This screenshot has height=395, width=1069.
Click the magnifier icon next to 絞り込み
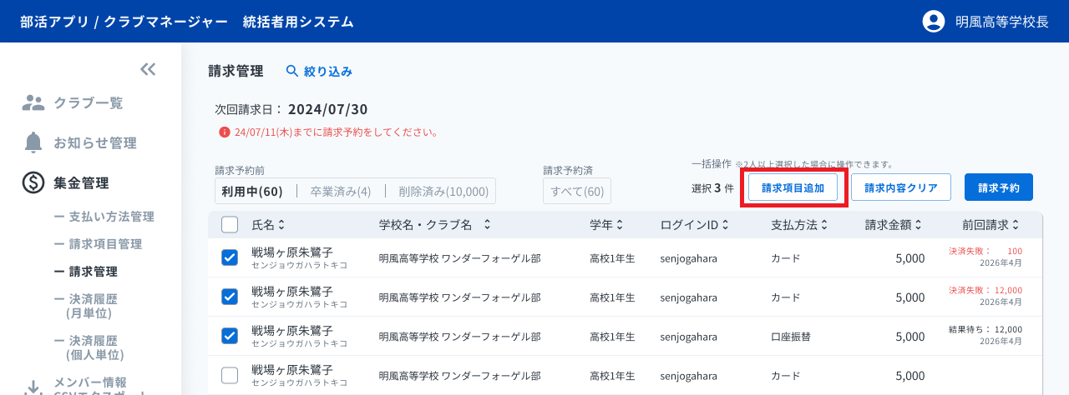(292, 71)
